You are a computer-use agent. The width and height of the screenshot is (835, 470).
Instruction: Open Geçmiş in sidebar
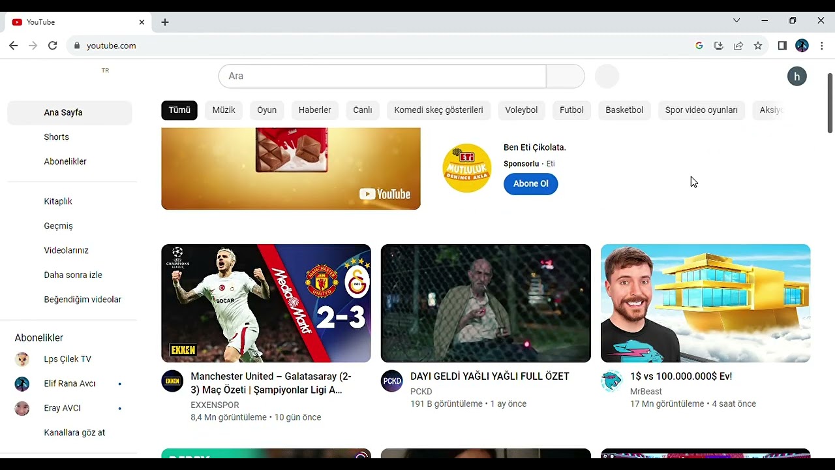click(x=70, y=226)
